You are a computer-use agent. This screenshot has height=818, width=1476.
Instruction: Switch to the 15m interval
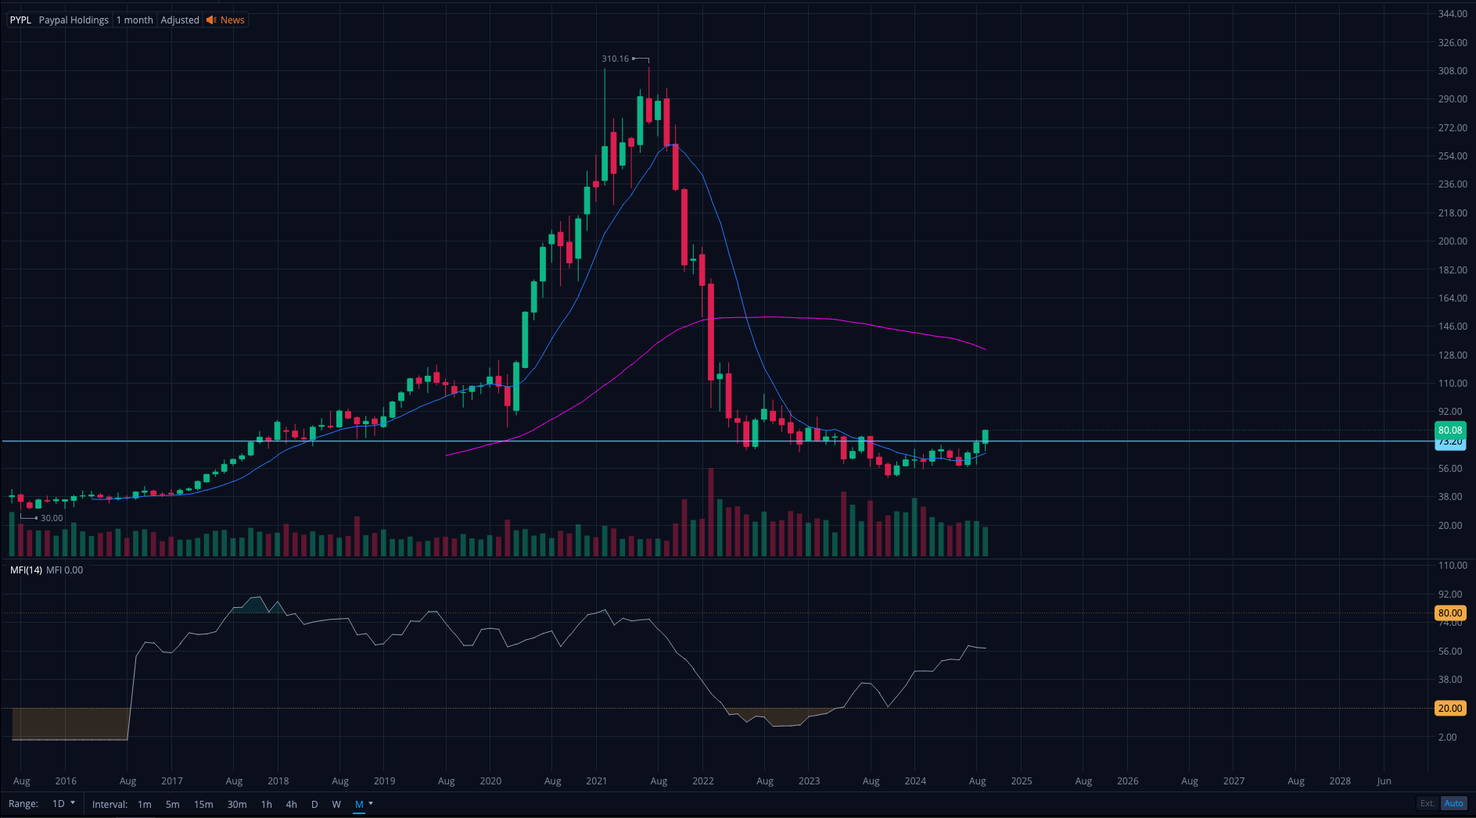[x=203, y=804]
